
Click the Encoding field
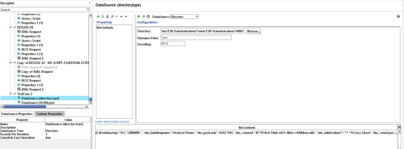coord(172,44)
